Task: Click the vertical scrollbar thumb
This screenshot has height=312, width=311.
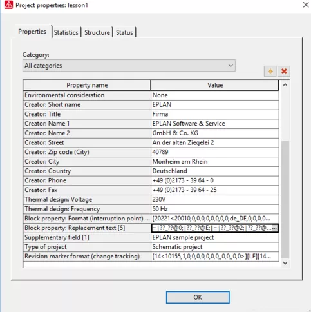Action: tap(285, 200)
